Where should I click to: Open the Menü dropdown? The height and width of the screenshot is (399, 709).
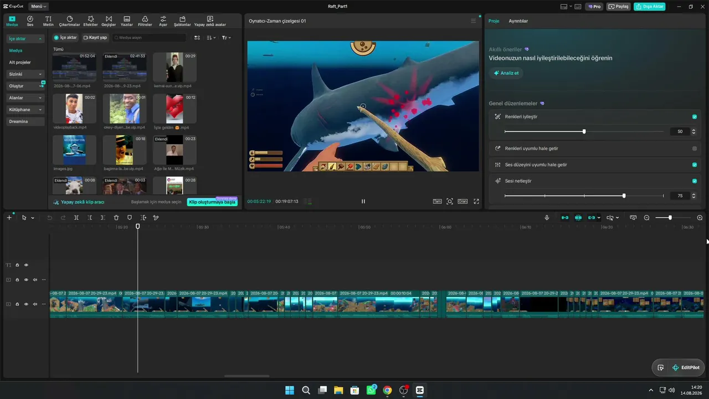39,7
